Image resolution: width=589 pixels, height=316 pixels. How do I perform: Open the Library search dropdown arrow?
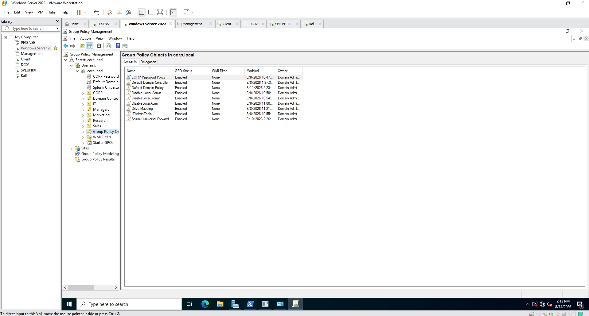[x=57, y=29]
